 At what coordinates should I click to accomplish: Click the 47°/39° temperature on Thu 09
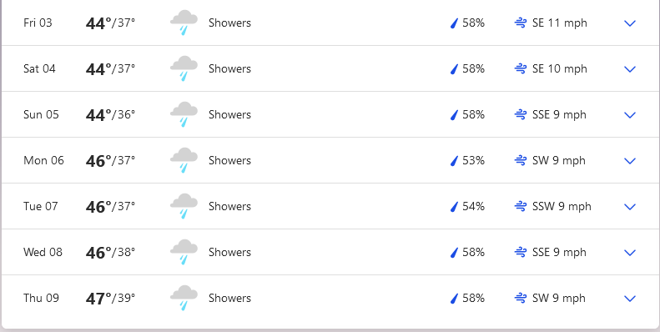(x=110, y=299)
